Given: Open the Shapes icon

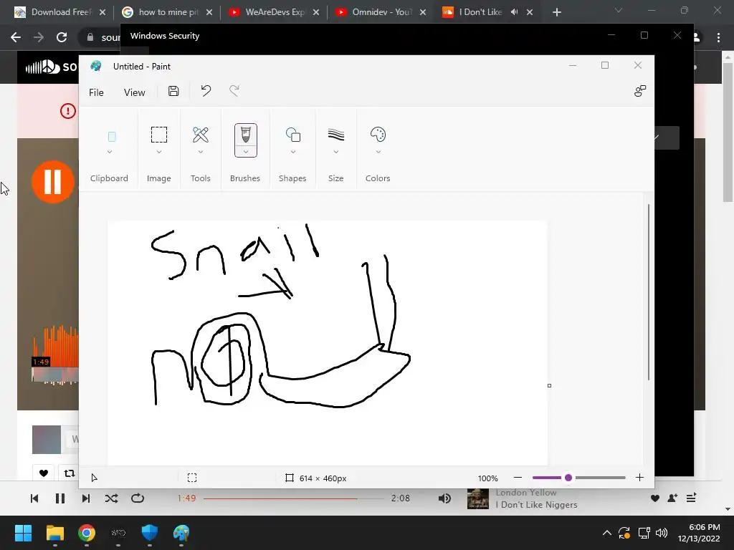Looking at the screenshot, I should pos(293,135).
